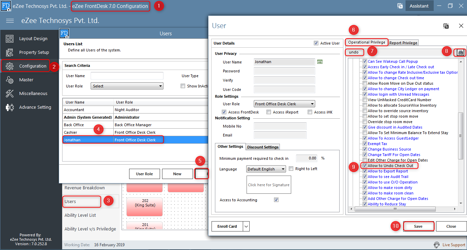Screen dimensions: 467x250
Task: Click the privilege search field containing undo
Action: [x=400, y=52]
